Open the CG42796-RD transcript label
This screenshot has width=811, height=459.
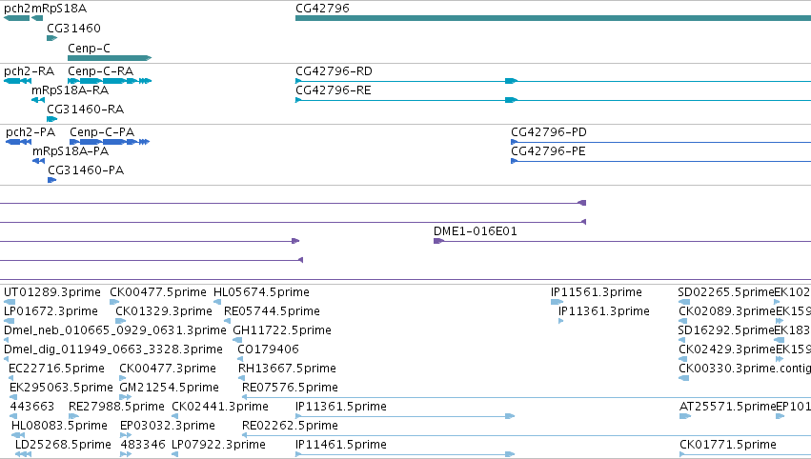tap(334, 71)
